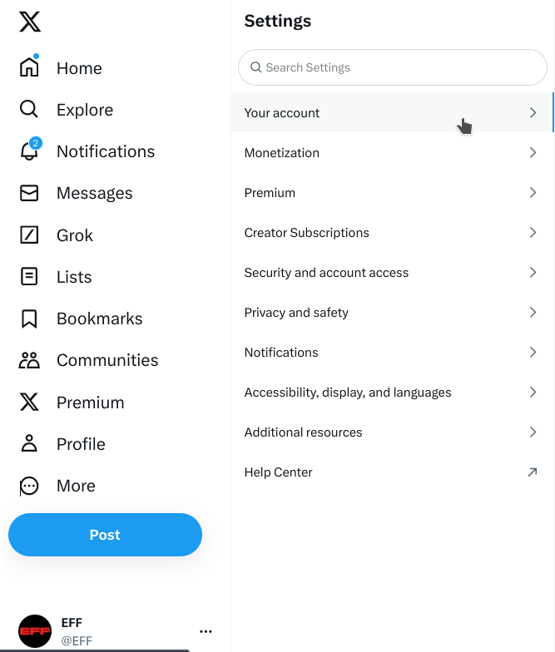Launch Grok from the sidebar icon

click(29, 235)
